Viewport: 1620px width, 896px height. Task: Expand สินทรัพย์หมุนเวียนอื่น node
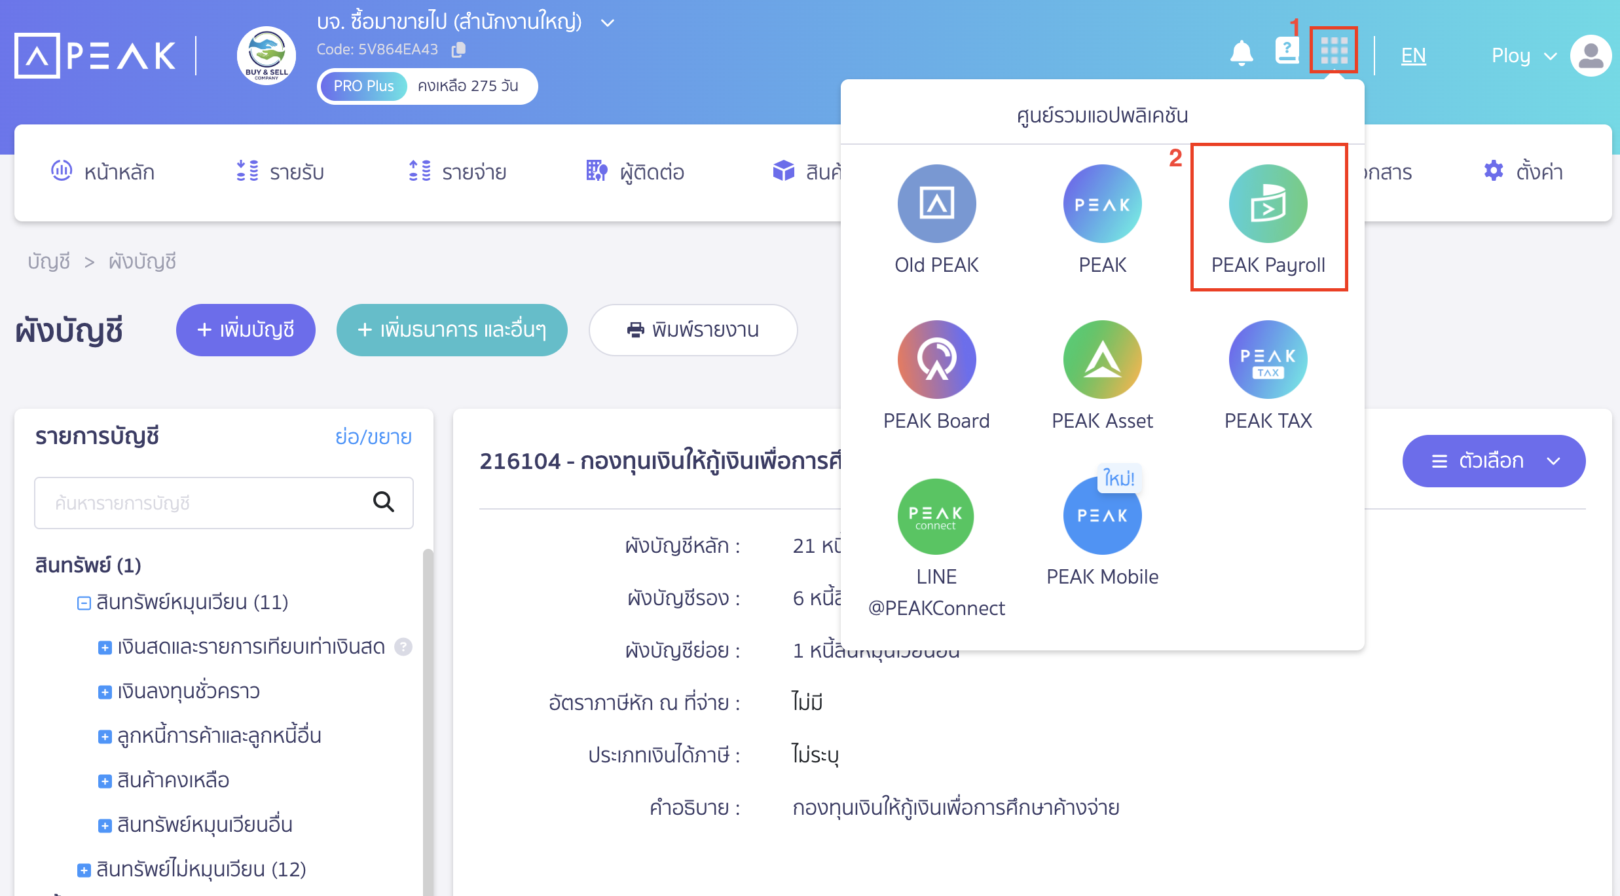pos(105,826)
